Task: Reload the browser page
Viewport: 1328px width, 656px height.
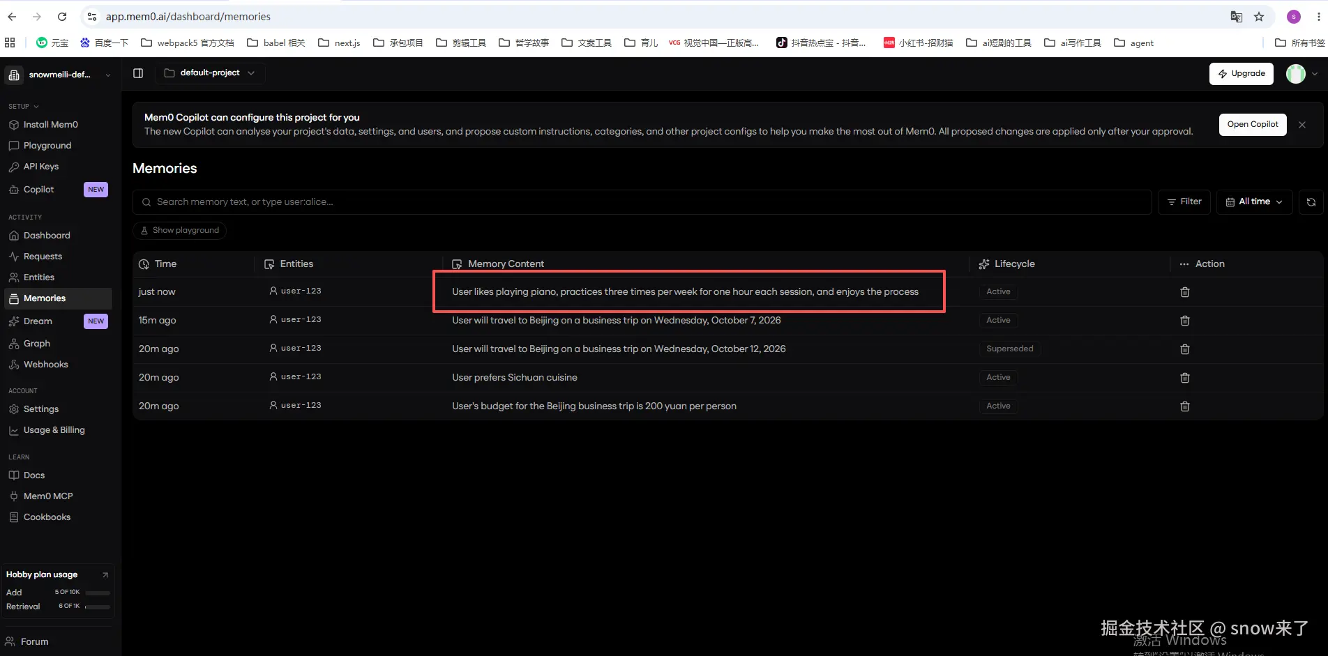Action: click(62, 17)
